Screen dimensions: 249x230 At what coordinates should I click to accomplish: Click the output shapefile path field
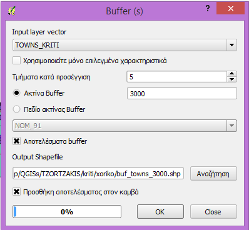coord(98,173)
